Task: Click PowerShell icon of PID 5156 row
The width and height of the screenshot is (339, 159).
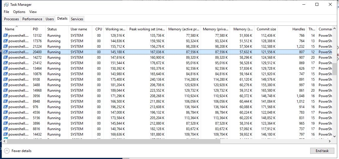Action: [x=6, y=118]
